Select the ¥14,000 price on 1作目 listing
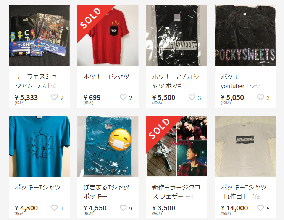 point(234,208)
